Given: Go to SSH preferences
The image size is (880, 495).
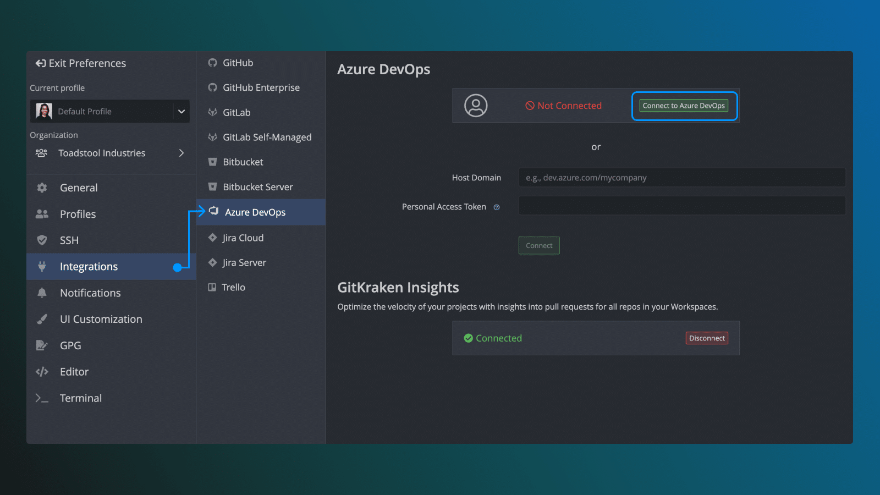Looking at the screenshot, I should pos(111,240).
